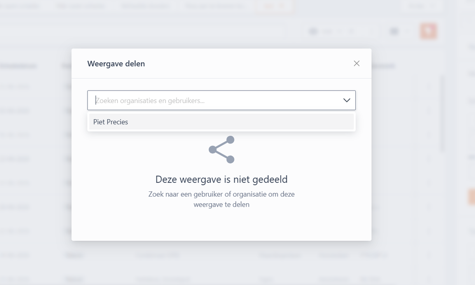The height and width of the screenshot is (285, 475).
Task: Click the large share icon
Action: click(x=221, y=149)
